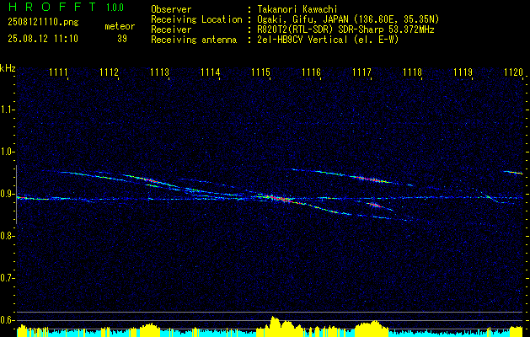Click time marker 1113

click(x=159, y=72)
